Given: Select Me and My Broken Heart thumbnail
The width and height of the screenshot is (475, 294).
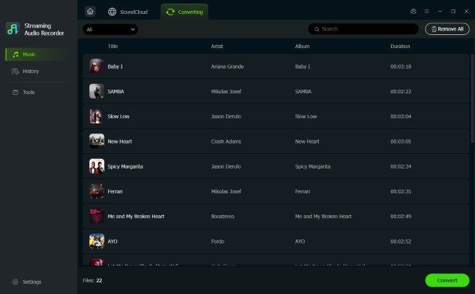Looking at the screenshot, I should [x=96, y=216].
